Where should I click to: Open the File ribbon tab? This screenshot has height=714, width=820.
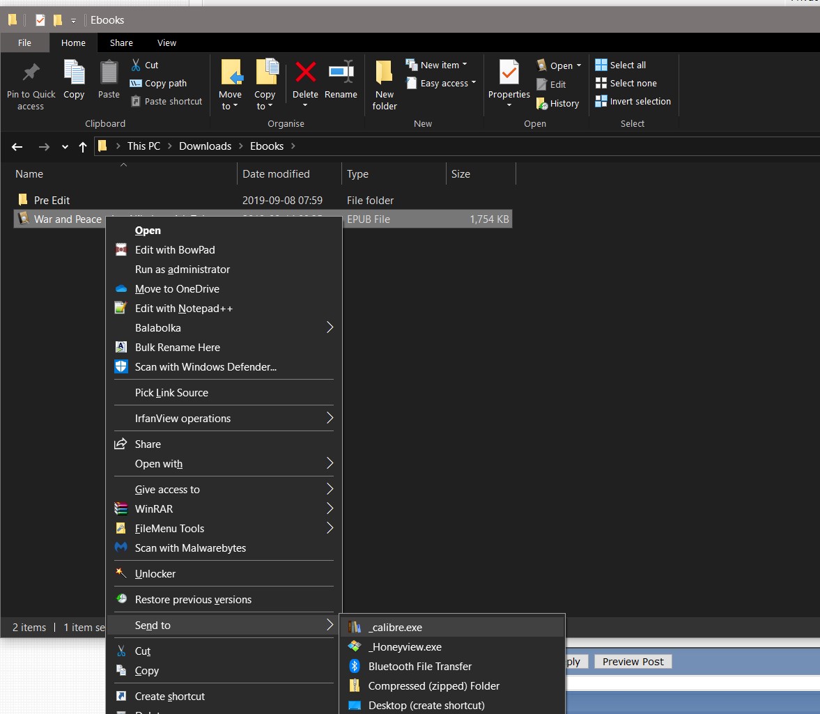pyautogui.click(x=24, y=43)
